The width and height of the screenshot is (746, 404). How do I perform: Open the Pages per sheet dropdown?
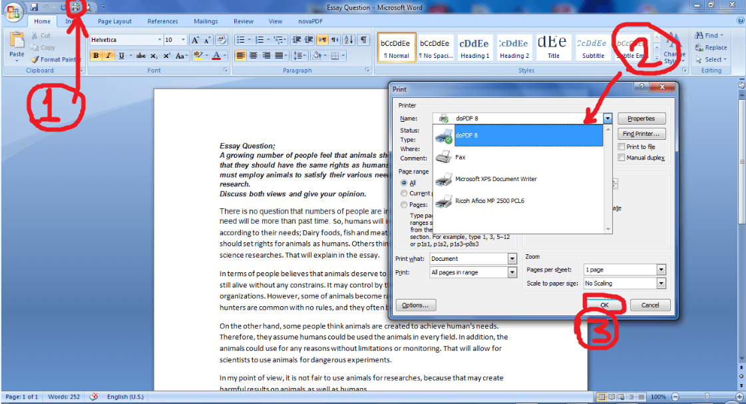click(x=661, y=270)
